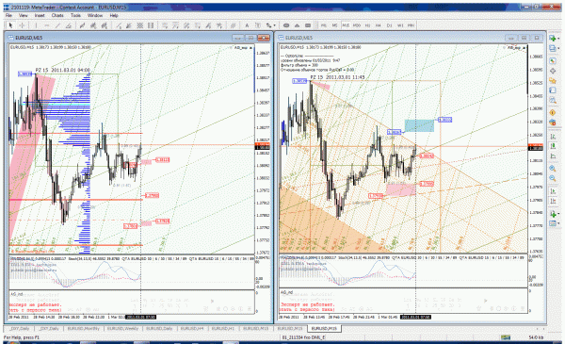Open the EURUSD,H4 chart tab
The image size is (565, 344).
pyautogui.click(x=192, y=329)
